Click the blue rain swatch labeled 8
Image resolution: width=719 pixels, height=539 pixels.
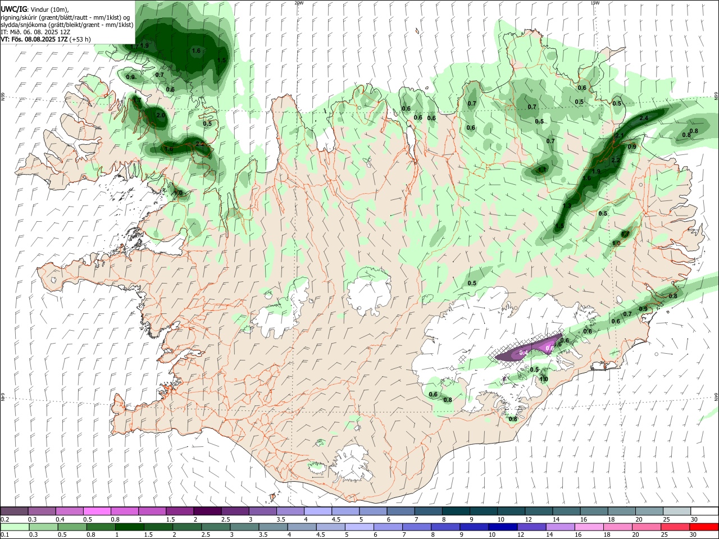445,527
